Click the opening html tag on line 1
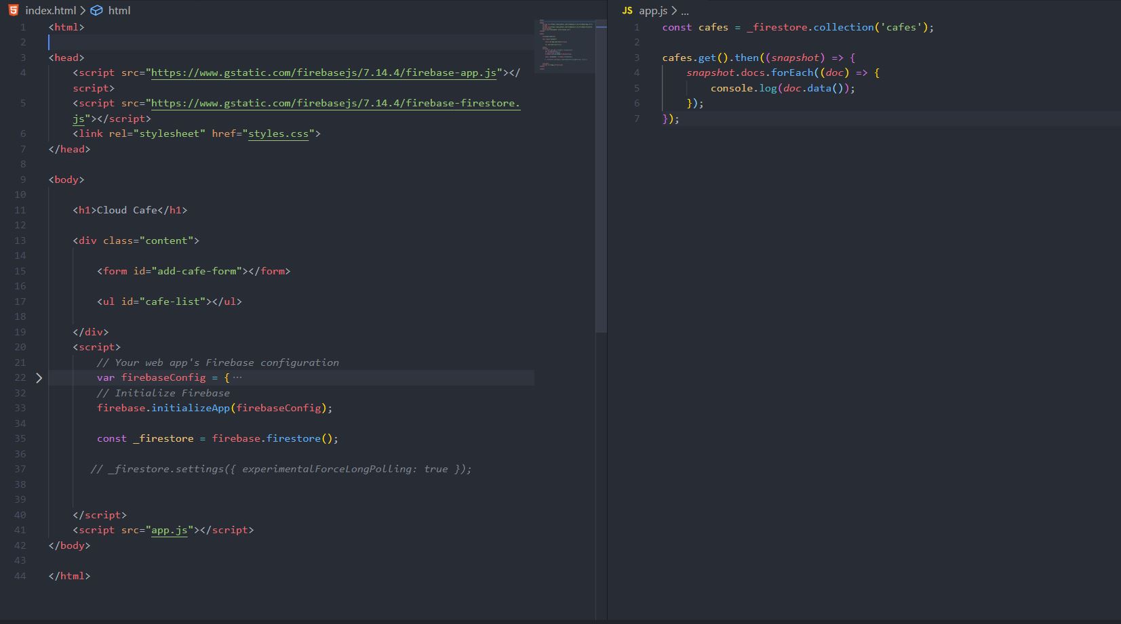1121x624 pixels. (x=66, y=27)
